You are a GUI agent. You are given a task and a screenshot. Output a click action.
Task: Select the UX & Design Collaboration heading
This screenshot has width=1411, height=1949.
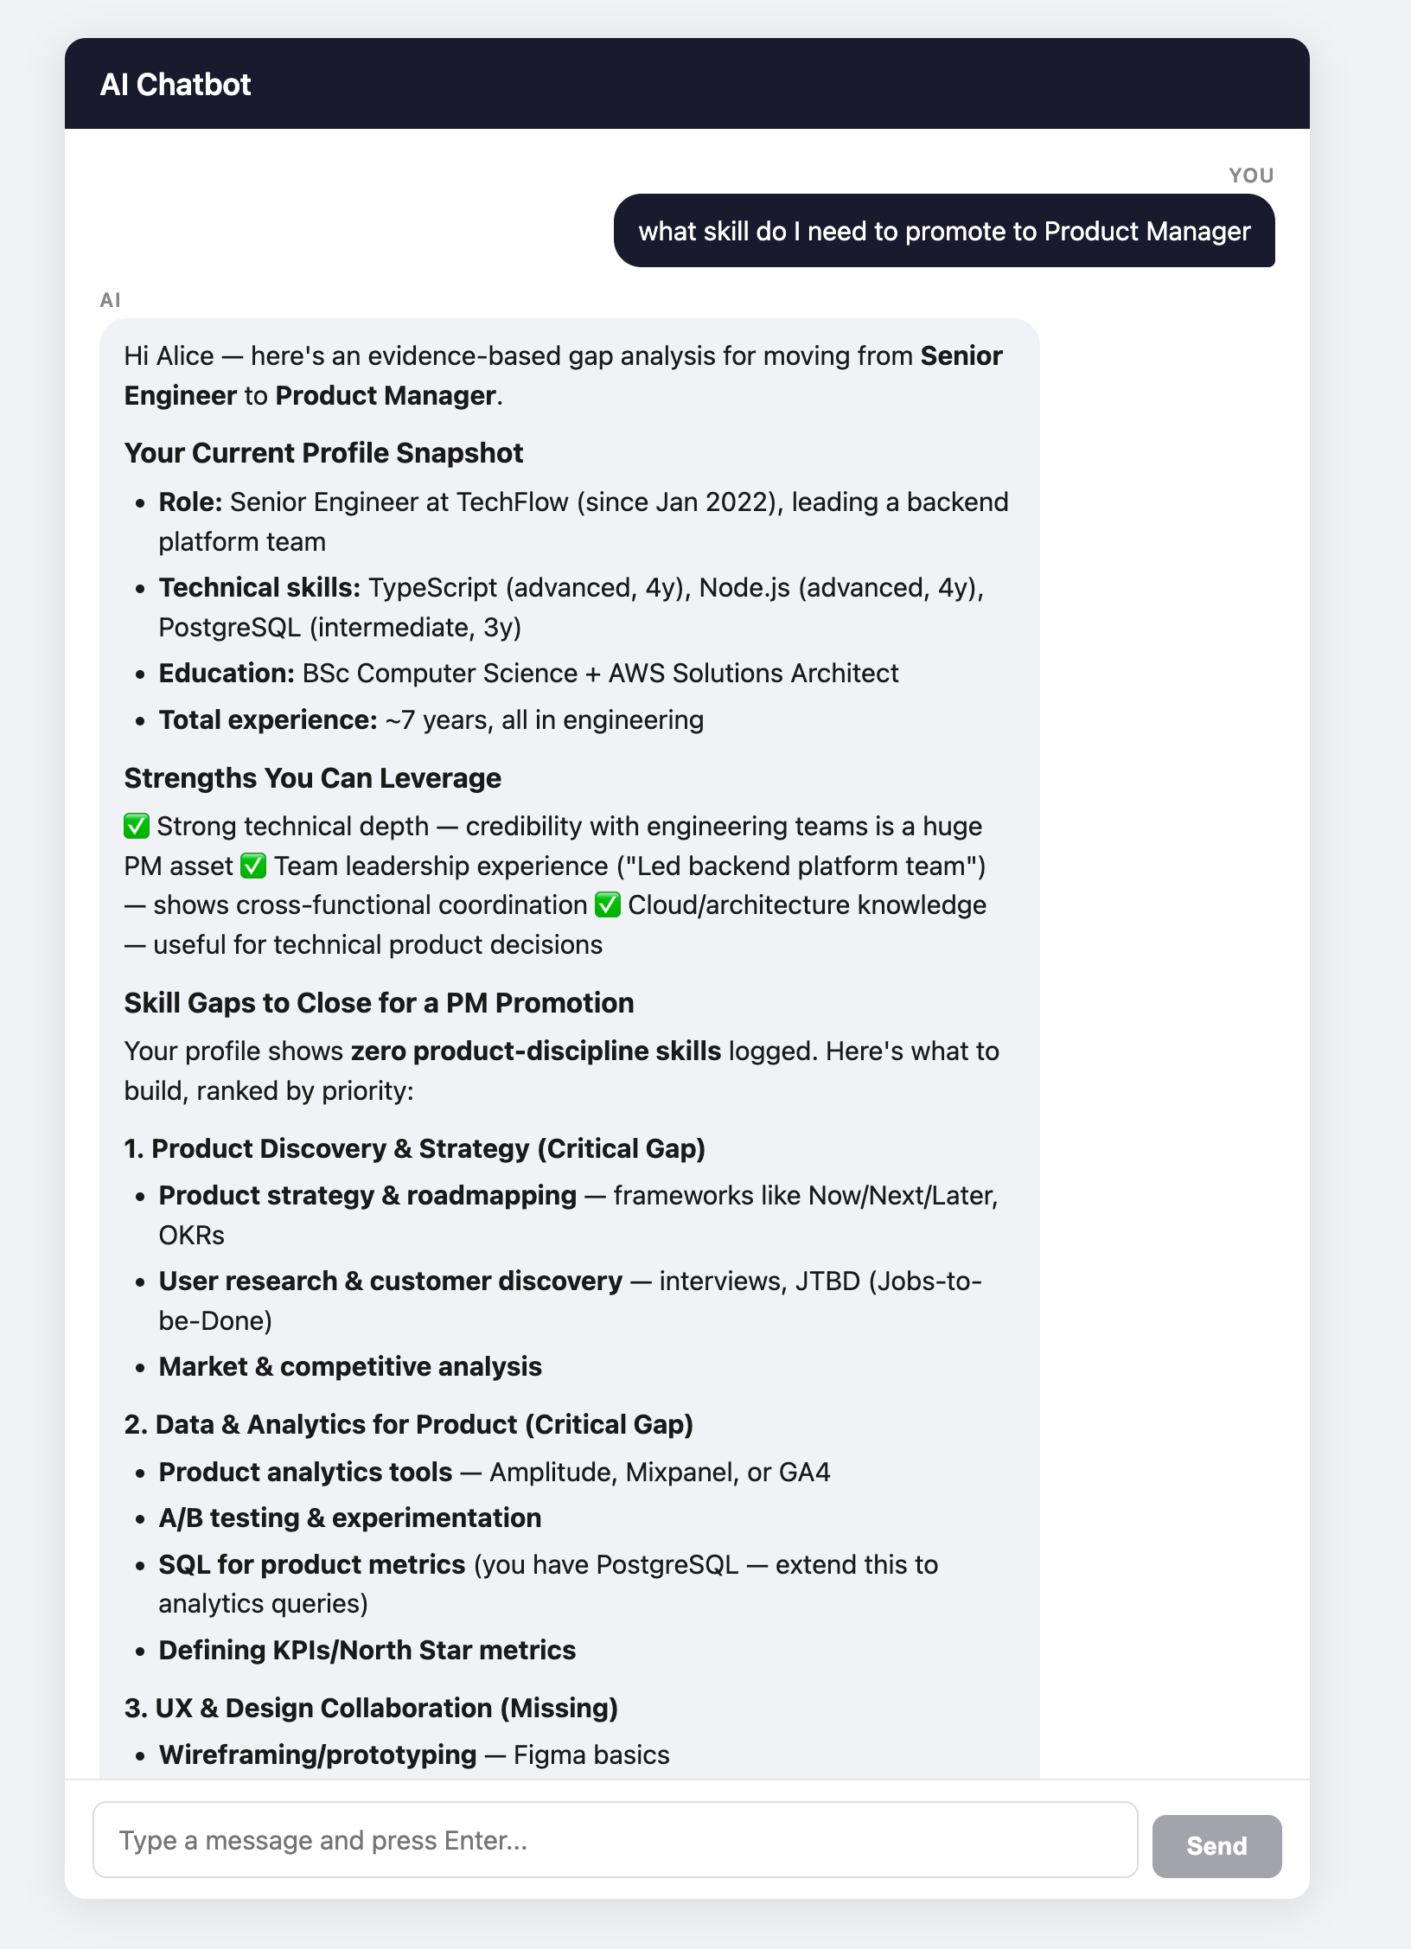click(x=371, y=1708)
